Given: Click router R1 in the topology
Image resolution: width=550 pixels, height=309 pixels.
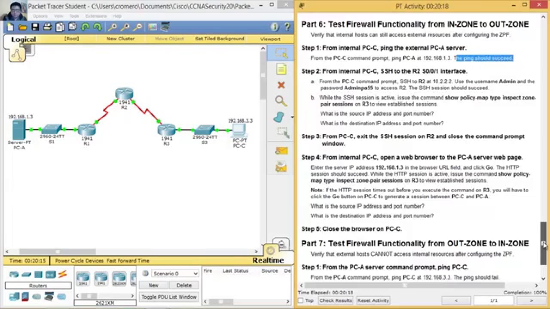Looking at the screenshot, I should pyautogui.click(x=87, y=130).
